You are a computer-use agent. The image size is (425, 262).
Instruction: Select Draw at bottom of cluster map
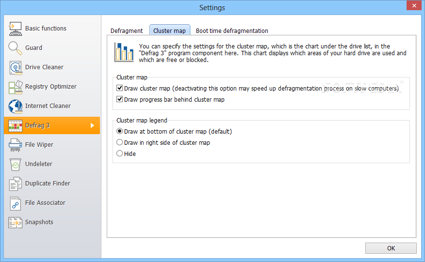coord(120,132)
